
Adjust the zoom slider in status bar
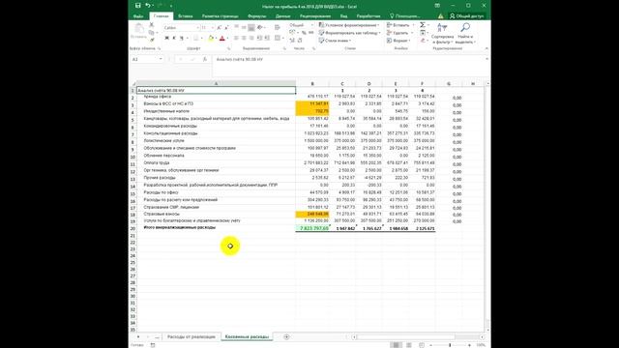[x=450, y=345]
